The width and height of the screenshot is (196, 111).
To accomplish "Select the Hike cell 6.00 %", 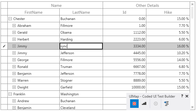I will coord(168,39).
